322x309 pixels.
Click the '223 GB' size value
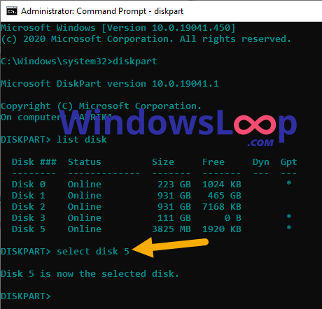pos(174,185)
